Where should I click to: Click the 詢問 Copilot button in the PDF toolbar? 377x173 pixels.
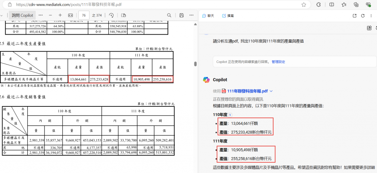point(22,15)
